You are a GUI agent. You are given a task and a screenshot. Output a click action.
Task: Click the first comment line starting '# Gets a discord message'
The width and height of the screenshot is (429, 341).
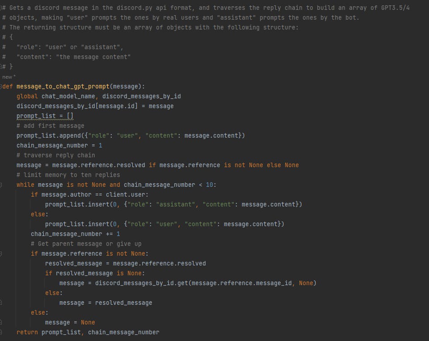tap(206, 8)
